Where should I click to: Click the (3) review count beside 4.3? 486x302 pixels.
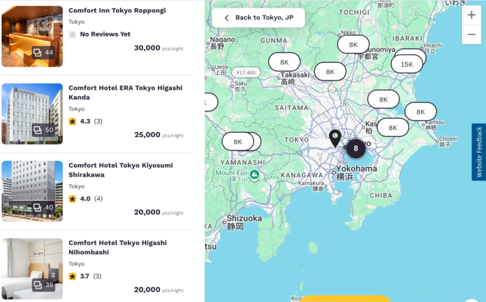98,122
